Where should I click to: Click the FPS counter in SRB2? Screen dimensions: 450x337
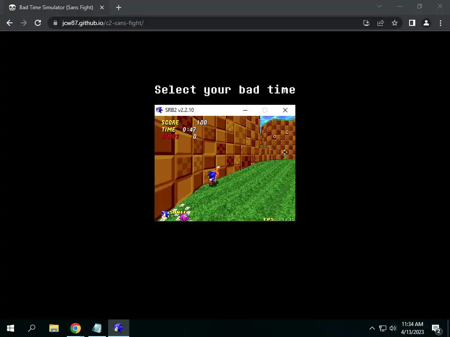(x=279, y=219)
